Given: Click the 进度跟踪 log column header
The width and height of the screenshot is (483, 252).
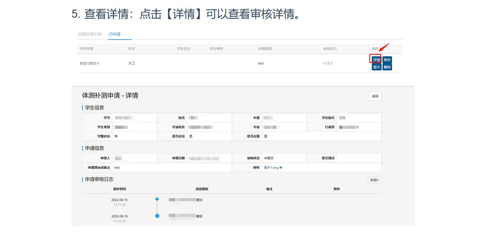Looking at the screenshot, I should pos(202,189).
